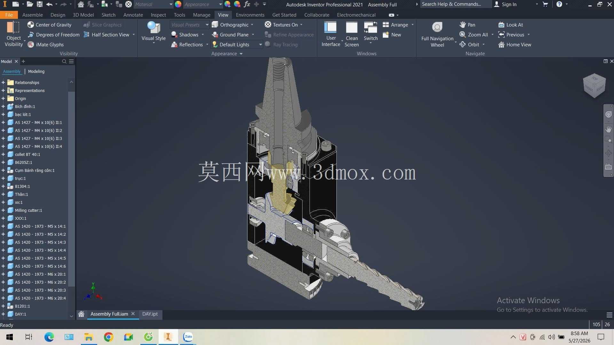The height and width of the screenshot is (345, 614).
Task: Open the Object Visibility menu
Action: (14, 34)
